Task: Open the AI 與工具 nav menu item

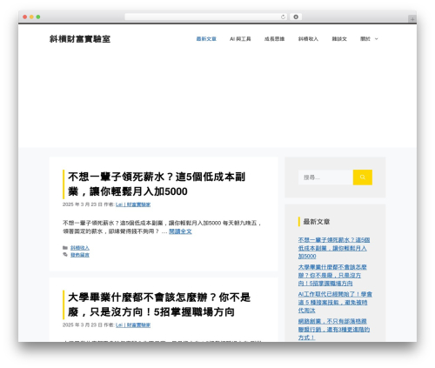Action: click(x=240, y=39)
